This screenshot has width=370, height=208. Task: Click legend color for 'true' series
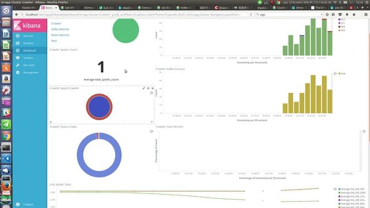pyautogui.click(x=339, y=73)
